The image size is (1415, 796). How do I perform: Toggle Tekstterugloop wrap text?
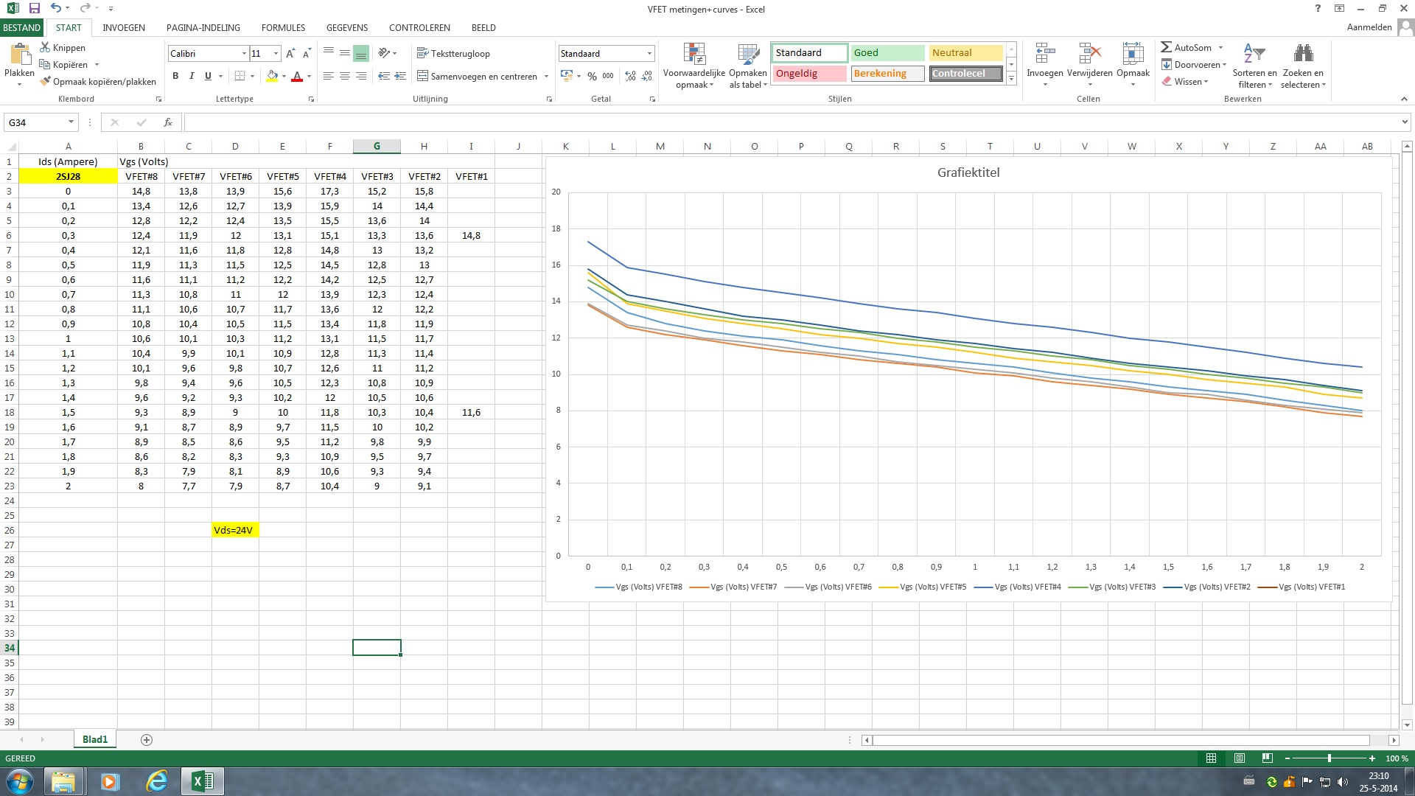(453, 53)
